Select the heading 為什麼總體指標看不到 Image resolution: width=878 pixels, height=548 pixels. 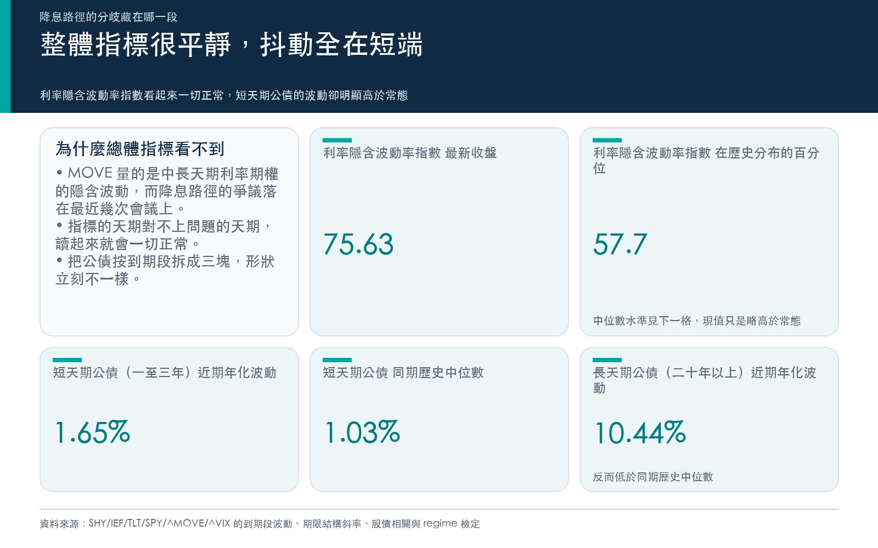click(140, 149)
